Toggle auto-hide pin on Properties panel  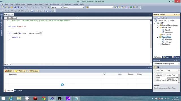click(177, 60)
